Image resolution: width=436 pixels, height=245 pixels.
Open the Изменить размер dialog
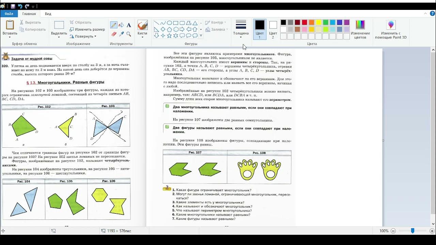click(x=87, y=30)
